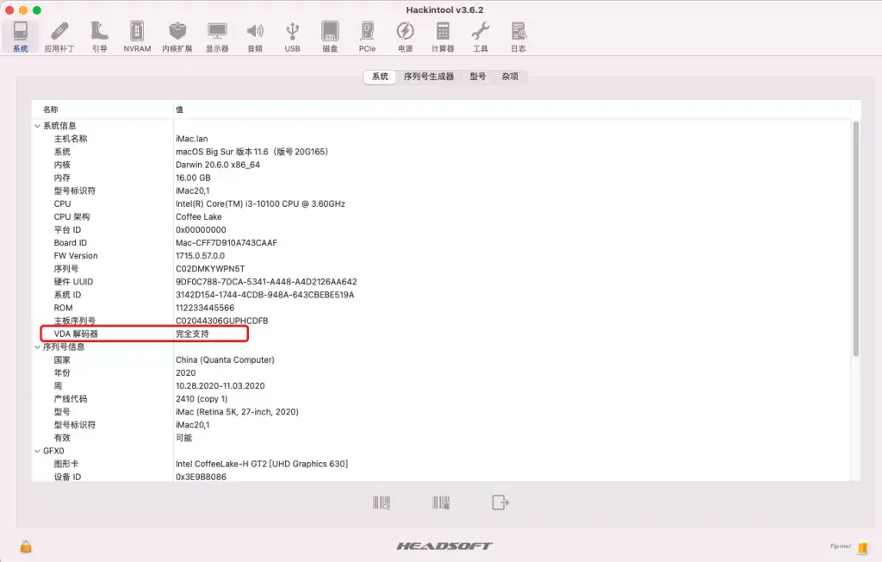Image resolution: width=882 pixels, height=562 pixels.
Task: Select the 10.28.2020-11.03.2020 week value
Action: click(x=220, y=386)
